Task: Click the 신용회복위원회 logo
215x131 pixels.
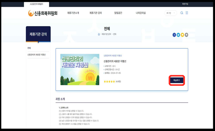Action: tap(43, 13)
